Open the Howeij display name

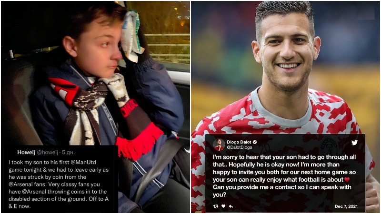pyautogui.click(x=26, y=152)
